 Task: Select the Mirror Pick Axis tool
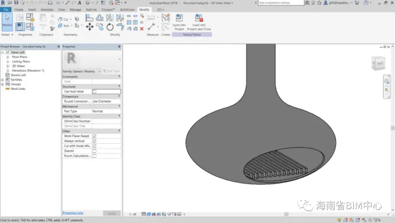pyautogui.click(x=110, y=17)
